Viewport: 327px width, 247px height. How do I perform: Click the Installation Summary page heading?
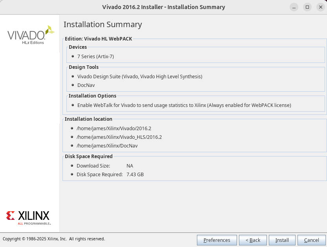tap(103, 24)
